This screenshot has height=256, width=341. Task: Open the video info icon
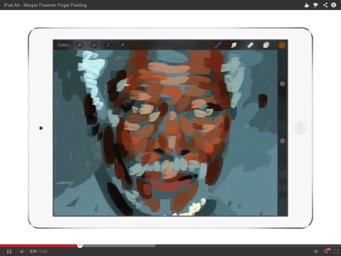click(334, 5)
